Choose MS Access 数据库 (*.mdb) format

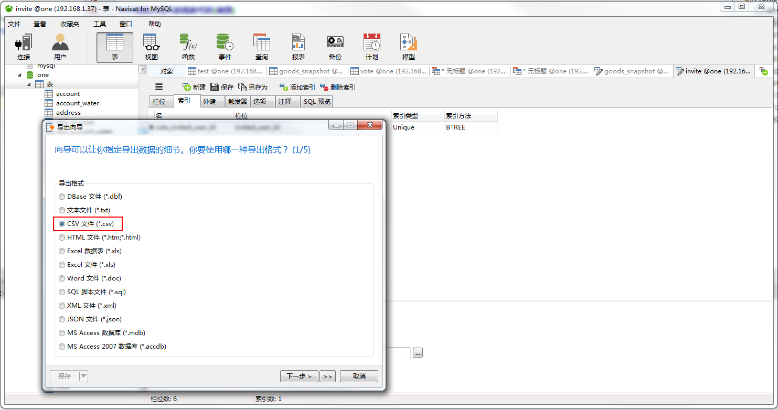(102, 333)
